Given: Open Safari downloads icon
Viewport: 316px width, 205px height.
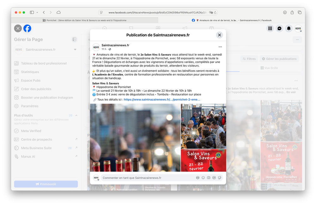Looking at the screenshot, I should pyautogui.click(x=285, y=12).
